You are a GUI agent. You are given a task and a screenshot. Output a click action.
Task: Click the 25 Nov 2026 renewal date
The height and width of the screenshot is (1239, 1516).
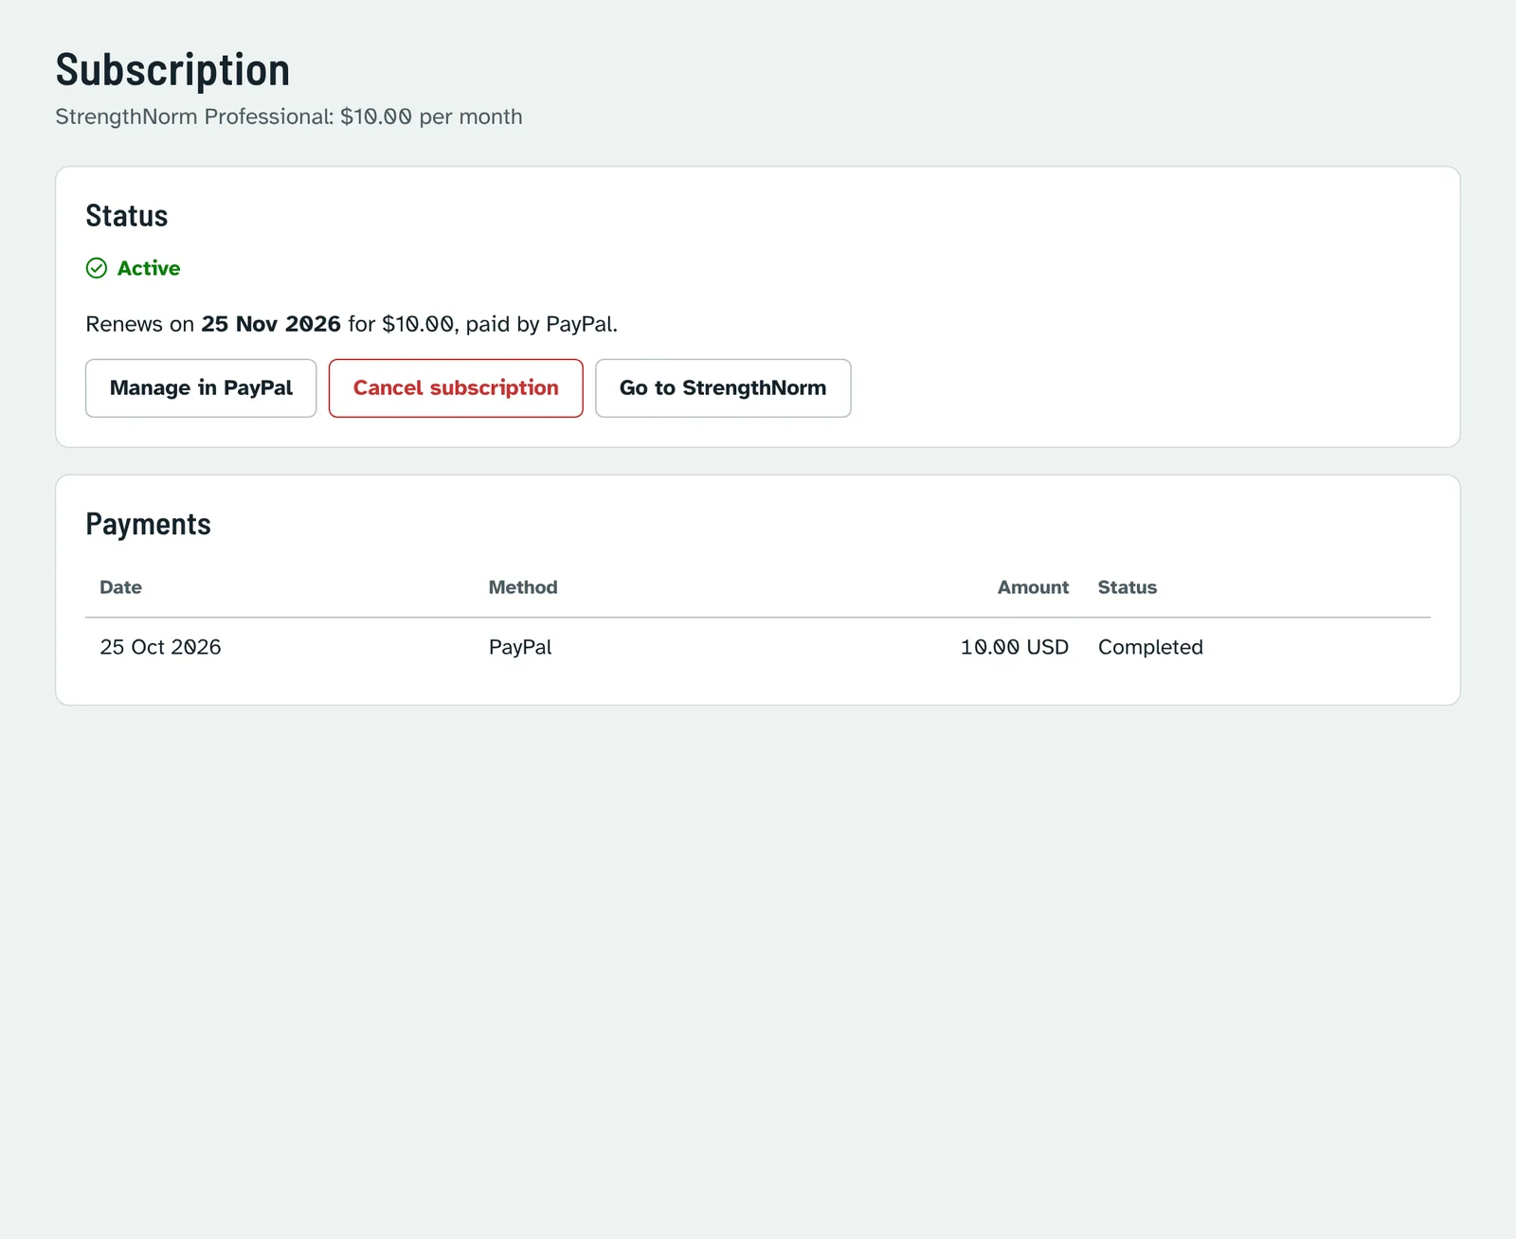(x=271, y=324)
